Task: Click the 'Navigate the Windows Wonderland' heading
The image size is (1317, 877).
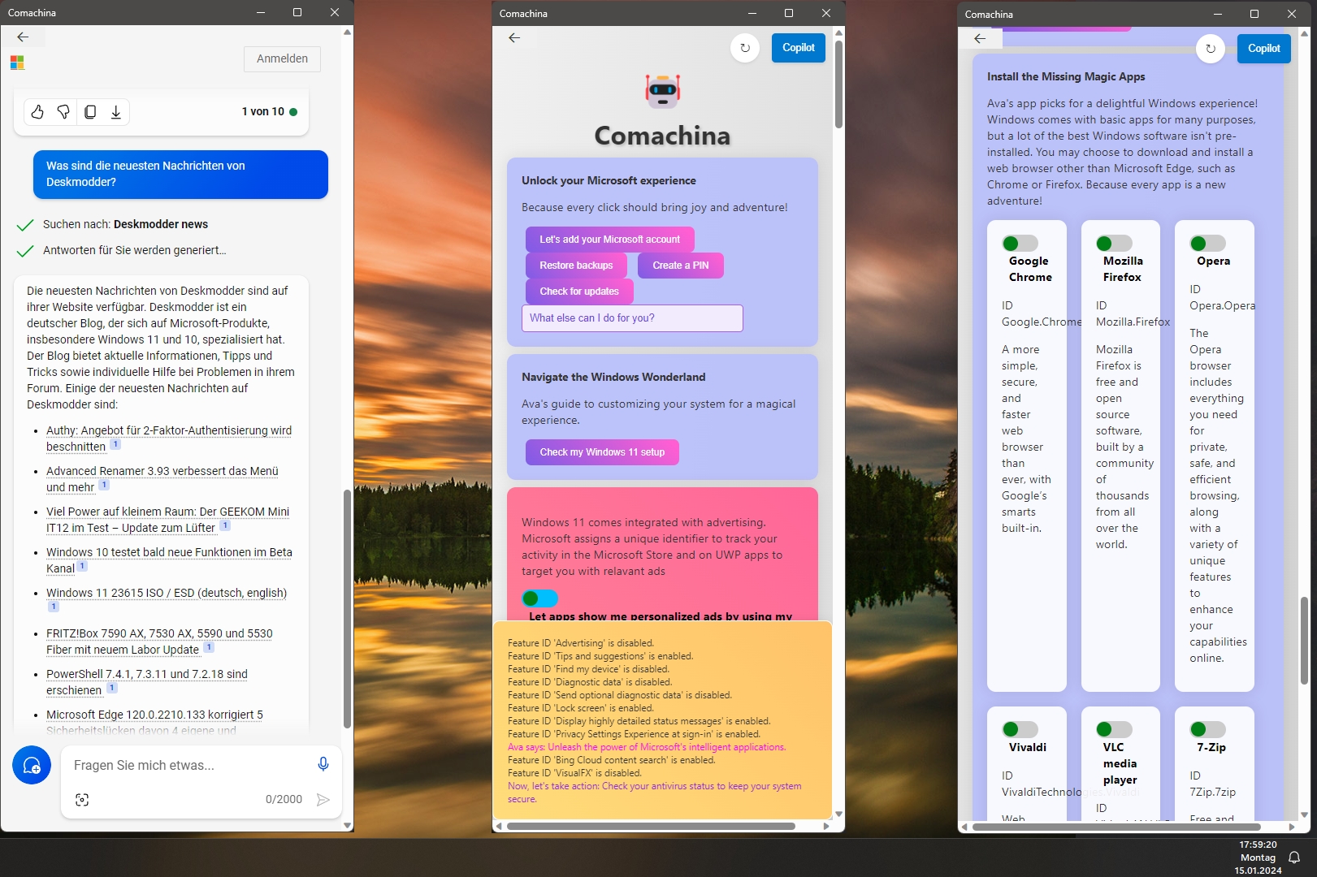Action: pyautogui.click(x=613, y=377)
